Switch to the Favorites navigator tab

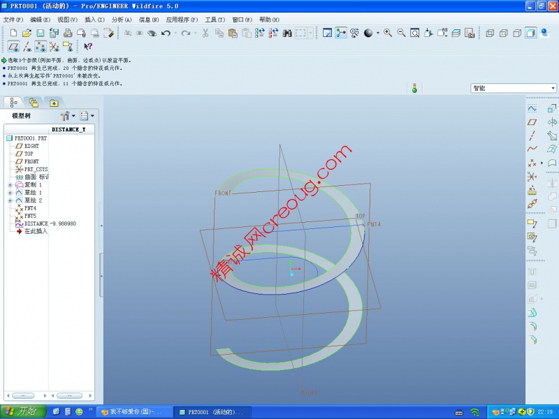(x=54, y=103)
